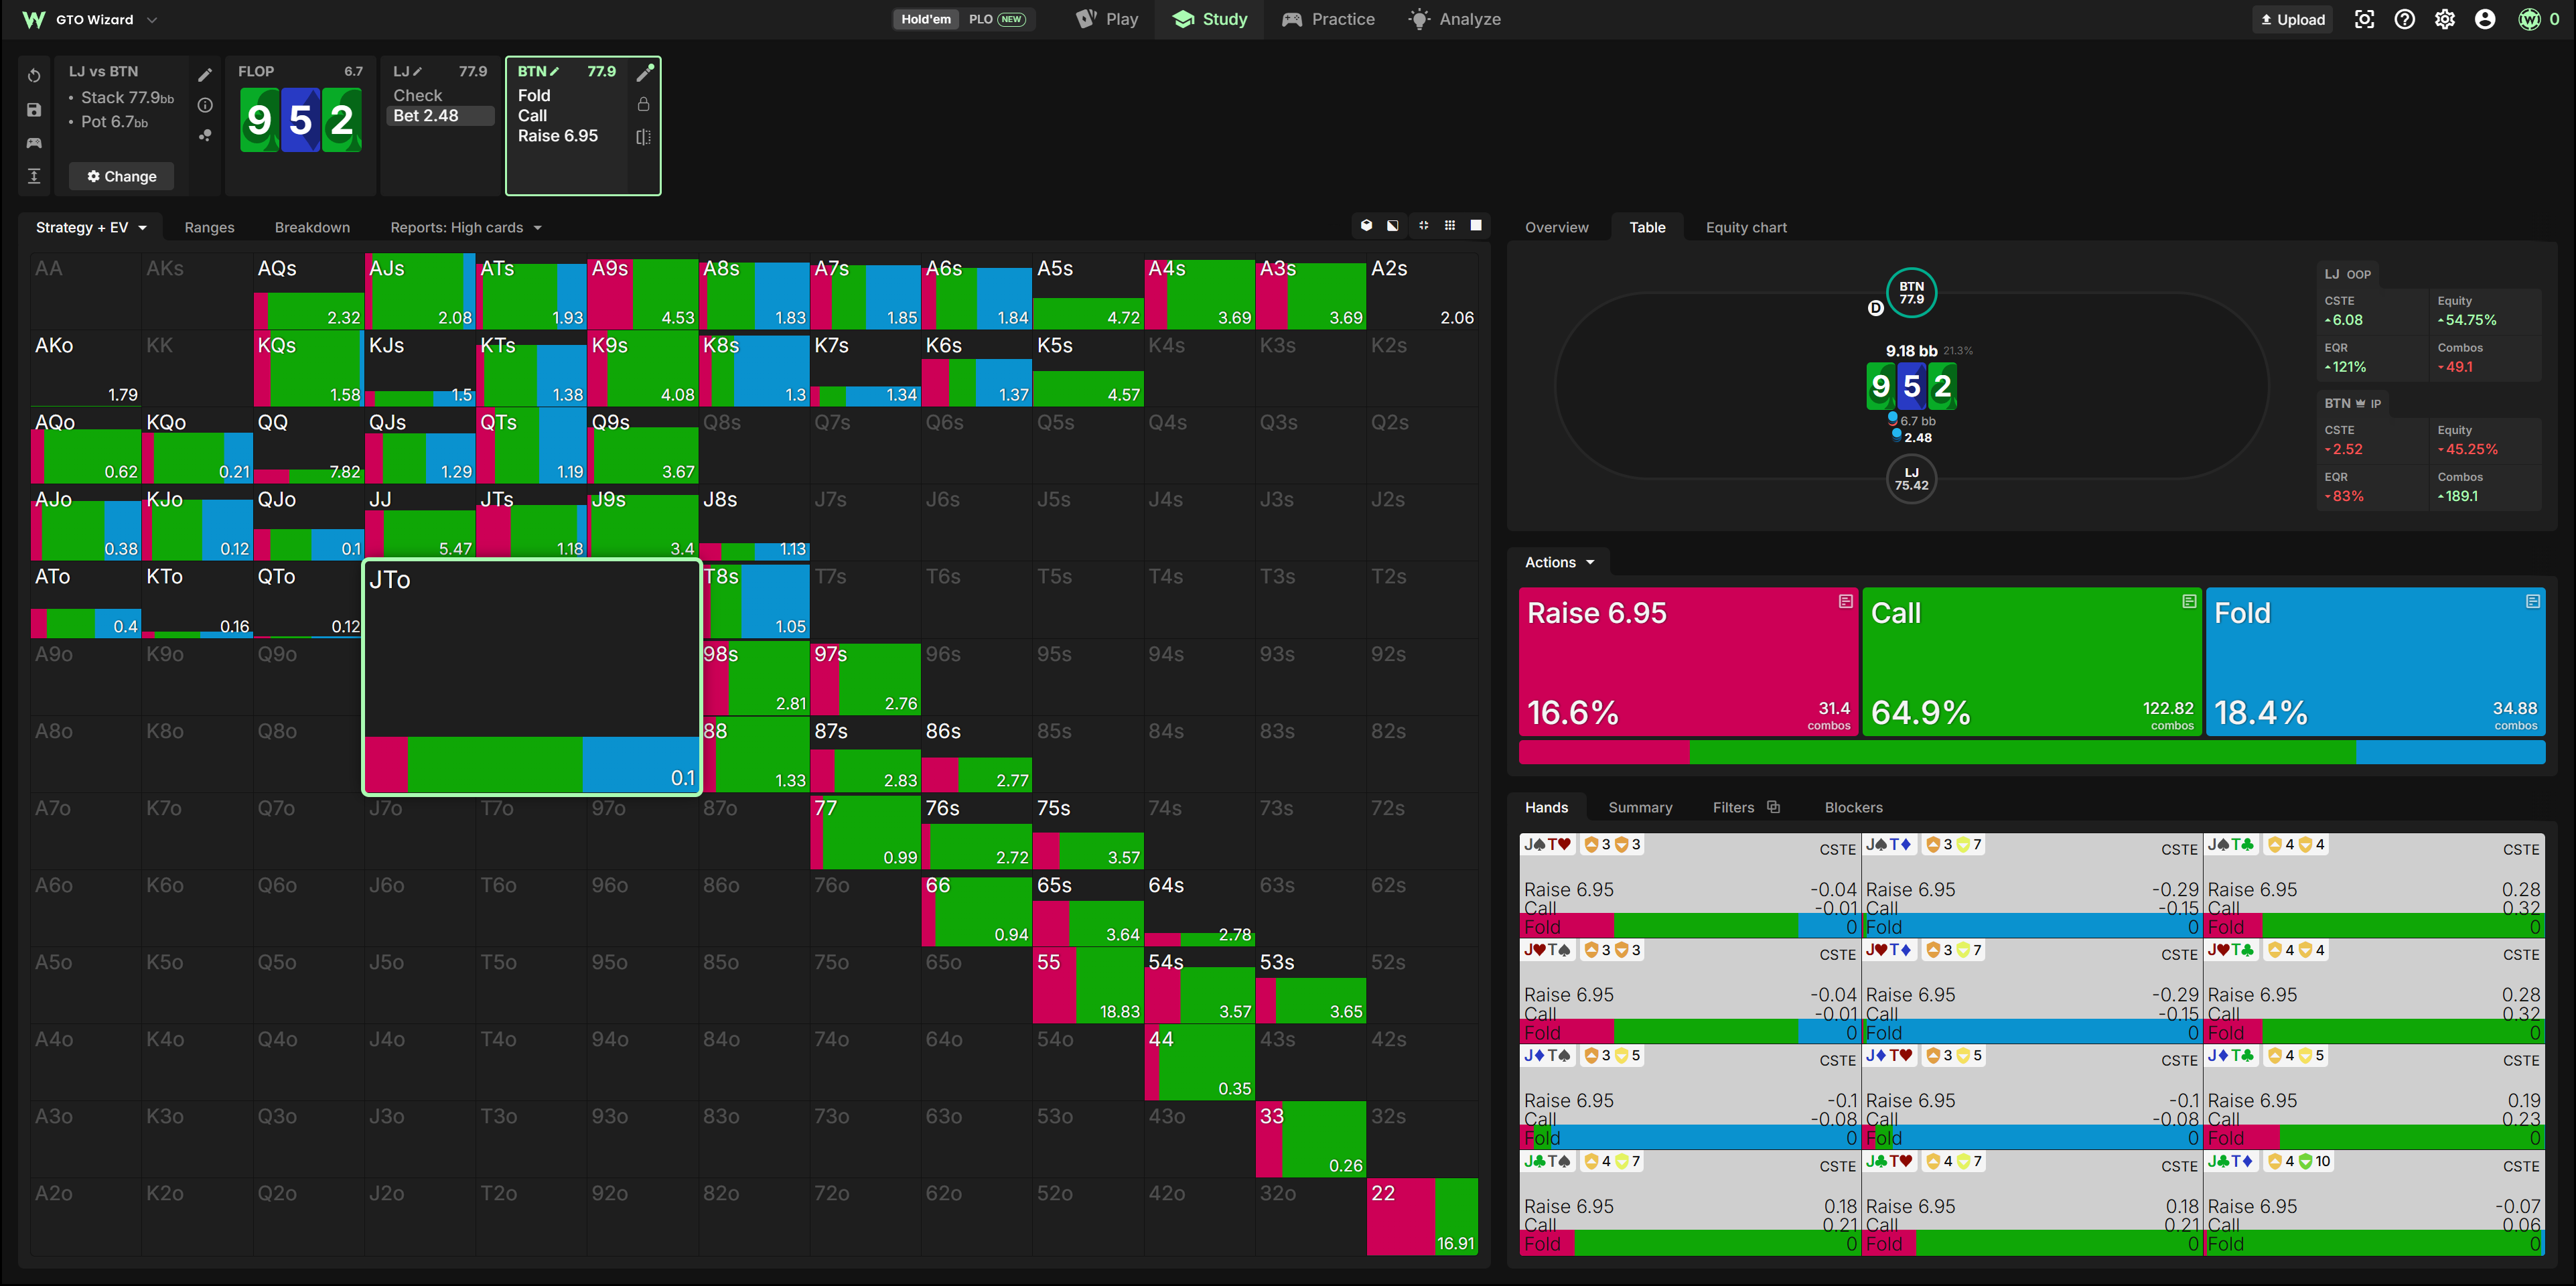Click the compare split-view icon in BTN card
Screen dimensions: 2576x1286
[644, 137]
